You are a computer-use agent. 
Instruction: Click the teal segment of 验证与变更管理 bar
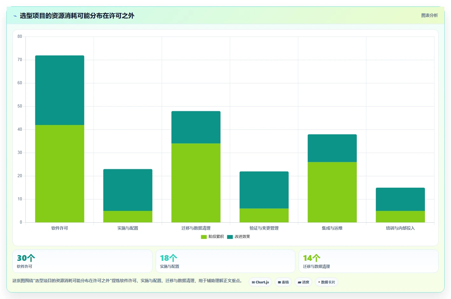click(264, 190)
